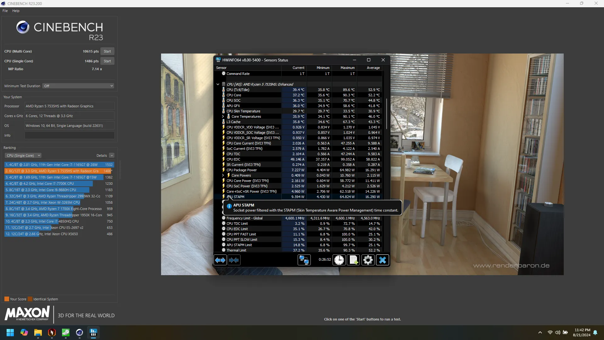Start logging with the sheet plus icon
The image size is (604, 340).
point(354,260)
